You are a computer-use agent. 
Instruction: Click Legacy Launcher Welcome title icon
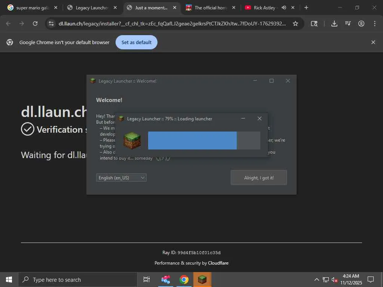pyautogui.click(x=93, y=81)
